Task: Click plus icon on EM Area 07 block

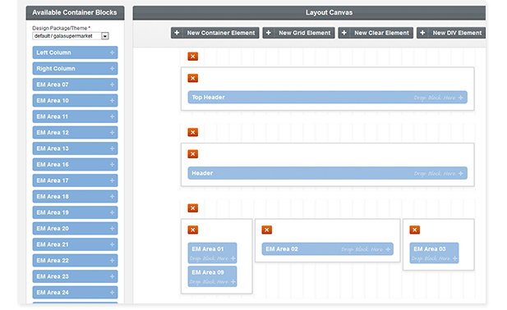Action: tap(112, 84)
